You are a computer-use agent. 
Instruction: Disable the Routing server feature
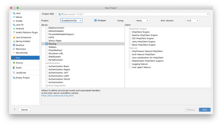[47, 44]
